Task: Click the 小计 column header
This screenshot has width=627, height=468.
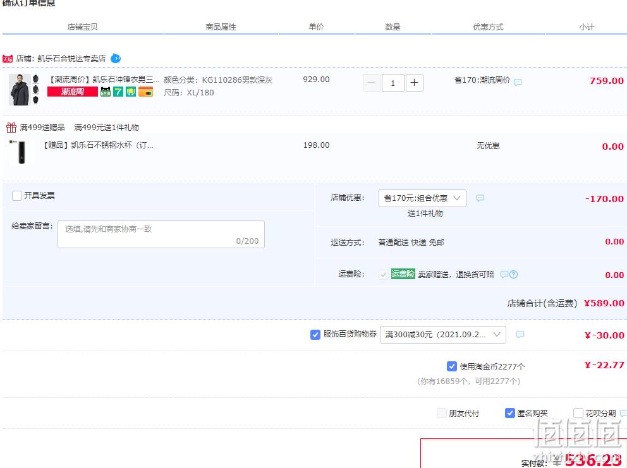Action: (x=587, y=27)
